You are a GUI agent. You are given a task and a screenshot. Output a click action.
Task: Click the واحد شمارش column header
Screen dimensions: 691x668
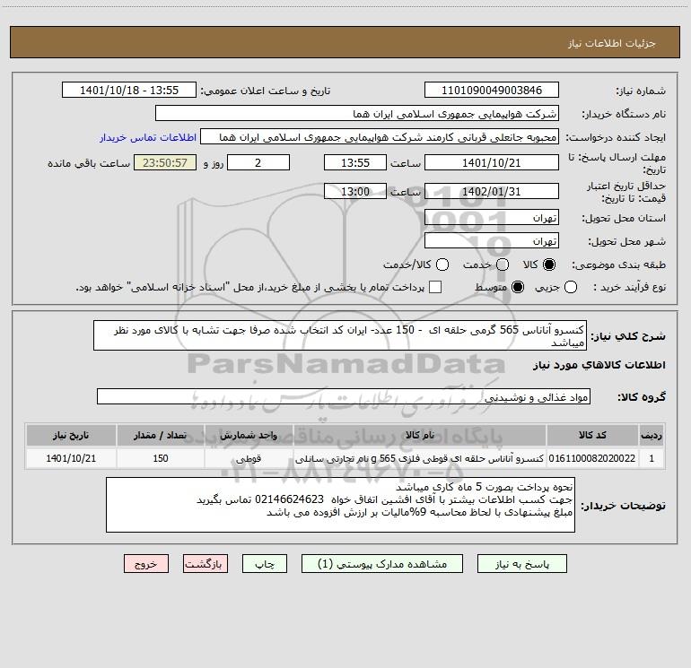249,435
